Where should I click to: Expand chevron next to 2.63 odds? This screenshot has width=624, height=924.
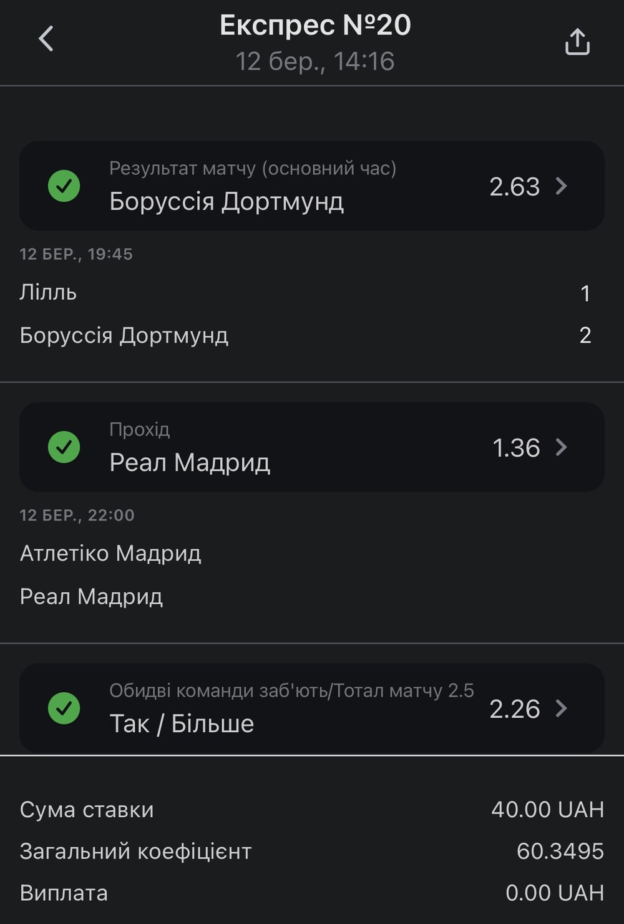[x=562, y=186]
